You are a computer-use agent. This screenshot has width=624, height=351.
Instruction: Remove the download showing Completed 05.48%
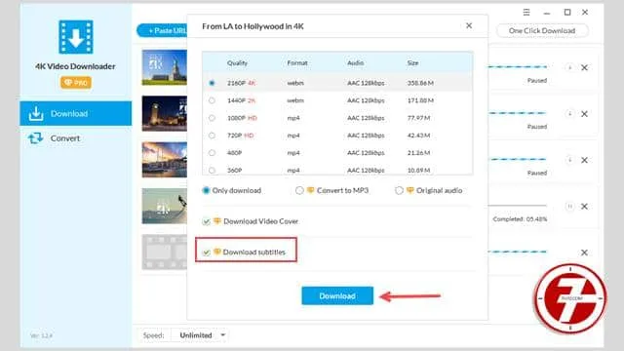click(x=584, y=206)
